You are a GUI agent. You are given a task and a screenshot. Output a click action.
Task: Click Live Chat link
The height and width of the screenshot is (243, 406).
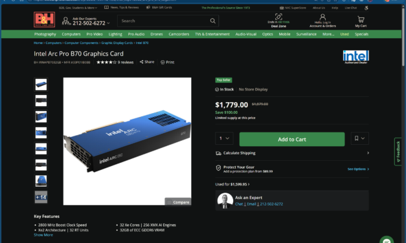click(350, 8)
